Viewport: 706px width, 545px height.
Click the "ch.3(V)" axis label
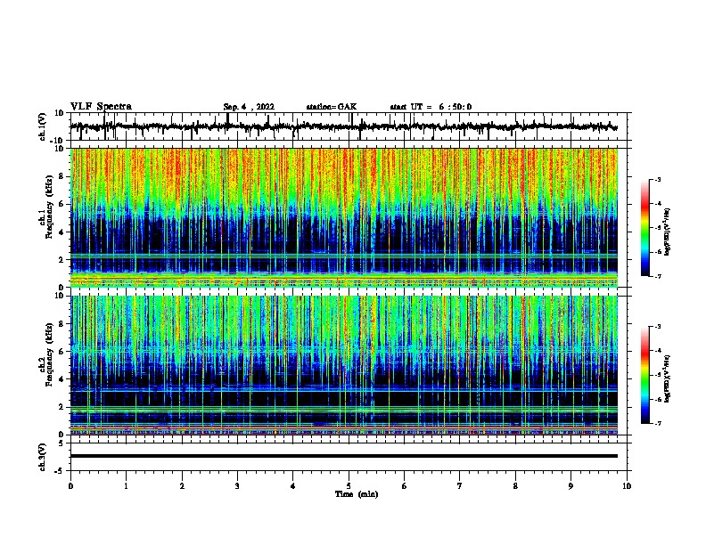point(42,457)
